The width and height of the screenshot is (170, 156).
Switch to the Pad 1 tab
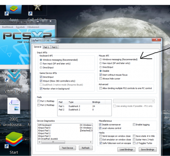(x=46, y=47)
